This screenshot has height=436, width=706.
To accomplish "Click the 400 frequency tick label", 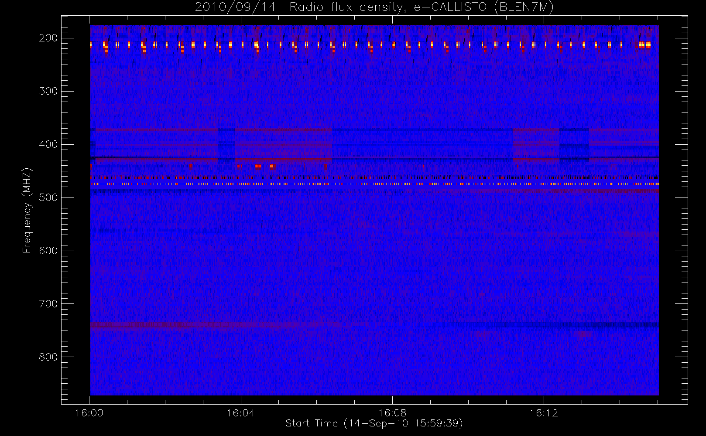I will [48, 144].
